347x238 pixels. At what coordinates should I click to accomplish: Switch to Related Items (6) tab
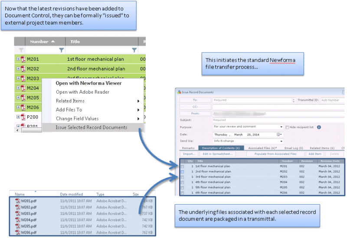(322, 148)
